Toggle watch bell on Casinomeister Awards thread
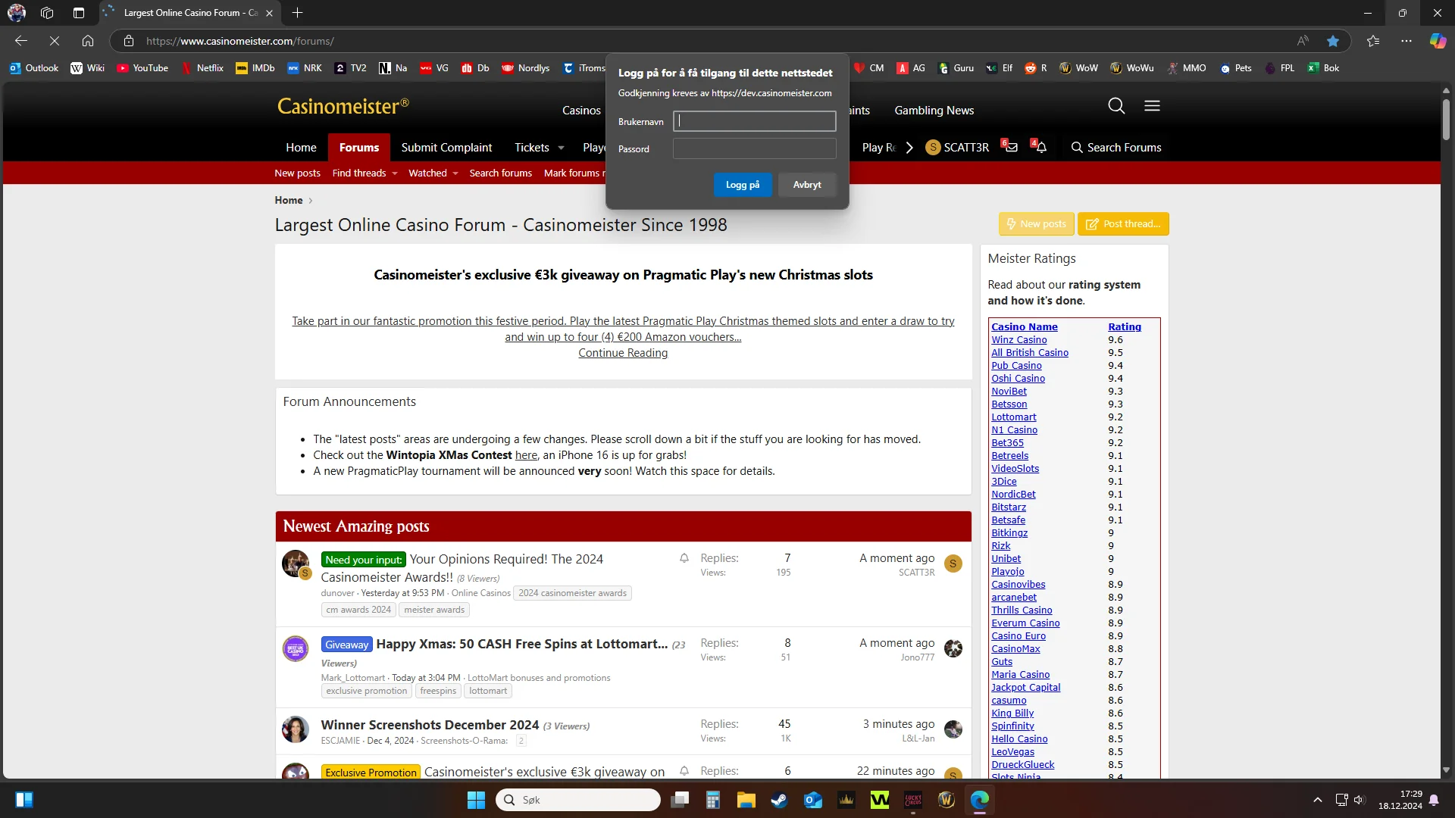Image resolution: width=1455 pixels, height=818 pixels. (684, 558)
